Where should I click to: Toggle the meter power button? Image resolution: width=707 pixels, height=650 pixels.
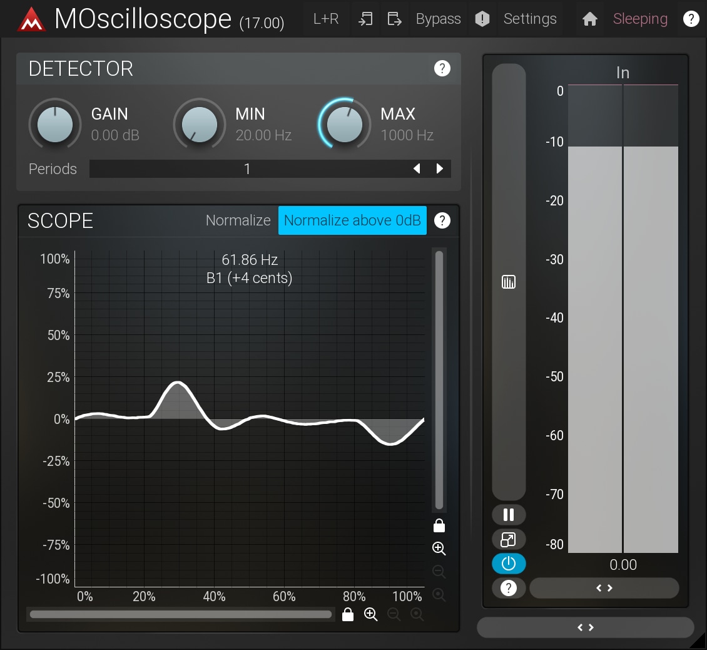pos(509,564)
